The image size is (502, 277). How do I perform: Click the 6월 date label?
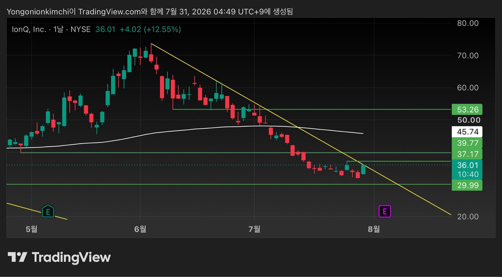(140, 229)
